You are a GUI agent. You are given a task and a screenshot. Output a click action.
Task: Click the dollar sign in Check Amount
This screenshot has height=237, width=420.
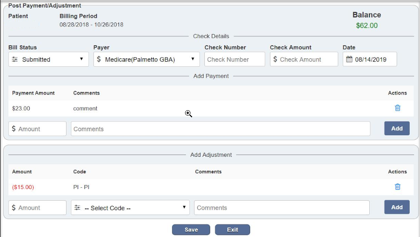pos(275,59)
